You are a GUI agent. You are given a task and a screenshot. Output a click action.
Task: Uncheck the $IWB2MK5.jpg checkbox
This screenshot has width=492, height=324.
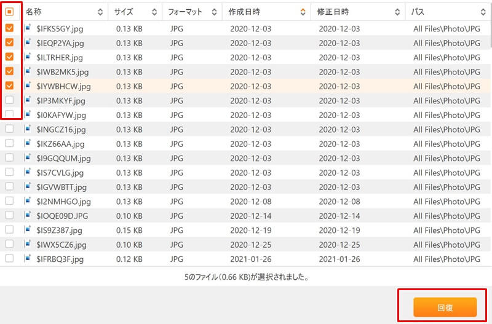point(9,71)
